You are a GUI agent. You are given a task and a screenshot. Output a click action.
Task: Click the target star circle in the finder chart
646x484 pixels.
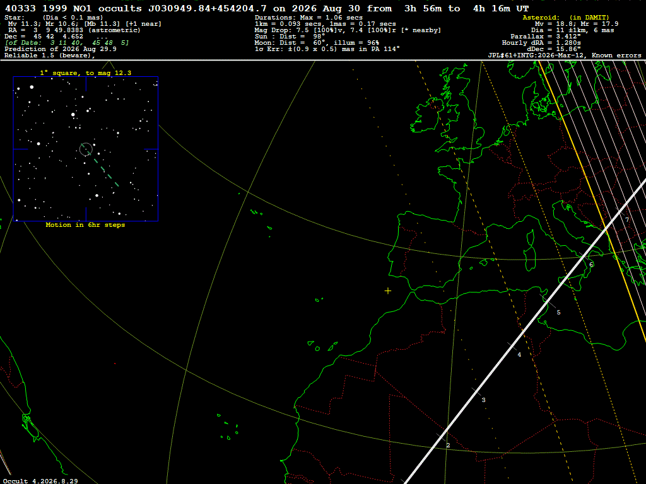click(x=86, y=149)
